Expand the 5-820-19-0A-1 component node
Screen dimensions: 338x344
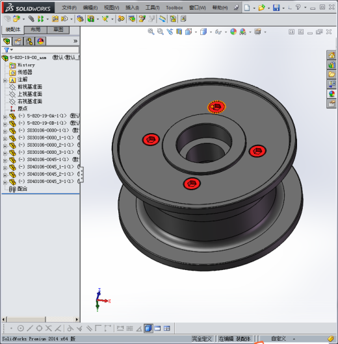5,117
